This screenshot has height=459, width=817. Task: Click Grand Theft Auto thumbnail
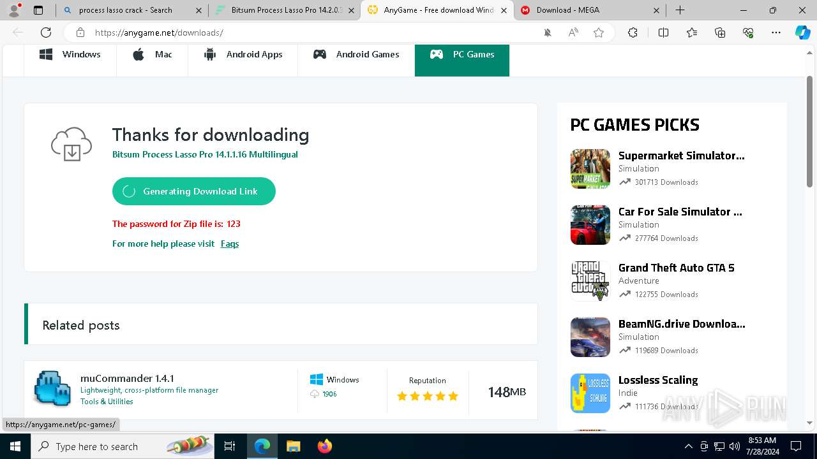590,281
